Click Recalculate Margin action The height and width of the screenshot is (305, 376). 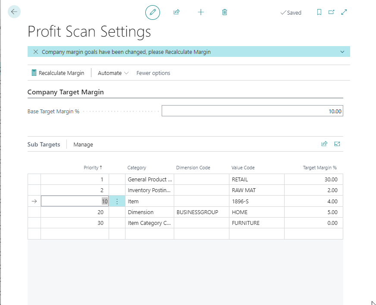58,73
